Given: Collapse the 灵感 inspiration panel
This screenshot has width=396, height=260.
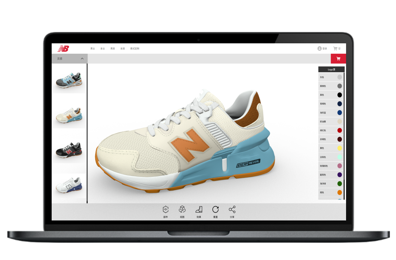Looking at the screenshot, I should click(x=82, y=58).
